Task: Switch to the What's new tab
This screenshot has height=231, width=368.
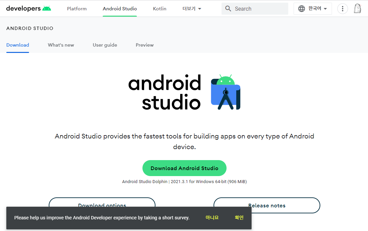Action: [x=61, y=45]
